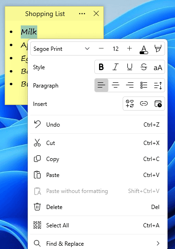The height and width of the screenshot is (249, 175).
Task: Change letter case with aA icon
Action: [x=158, y=67]
